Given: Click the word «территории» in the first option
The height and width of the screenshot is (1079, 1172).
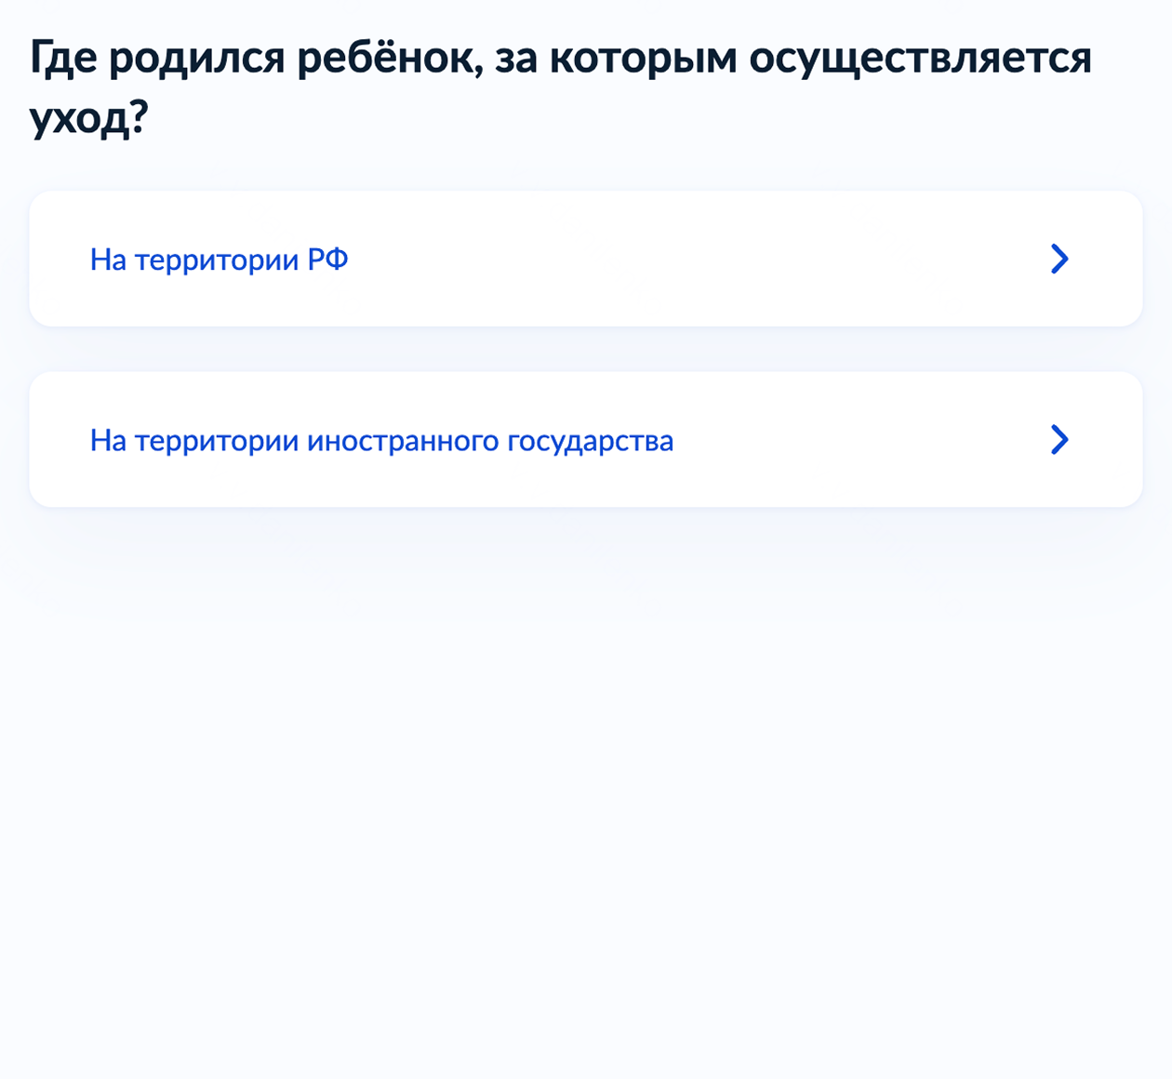Looking at the screenshot, I should pos(217,260).
